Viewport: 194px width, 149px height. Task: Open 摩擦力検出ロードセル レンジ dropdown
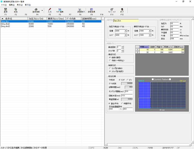(x=150, y=35)
